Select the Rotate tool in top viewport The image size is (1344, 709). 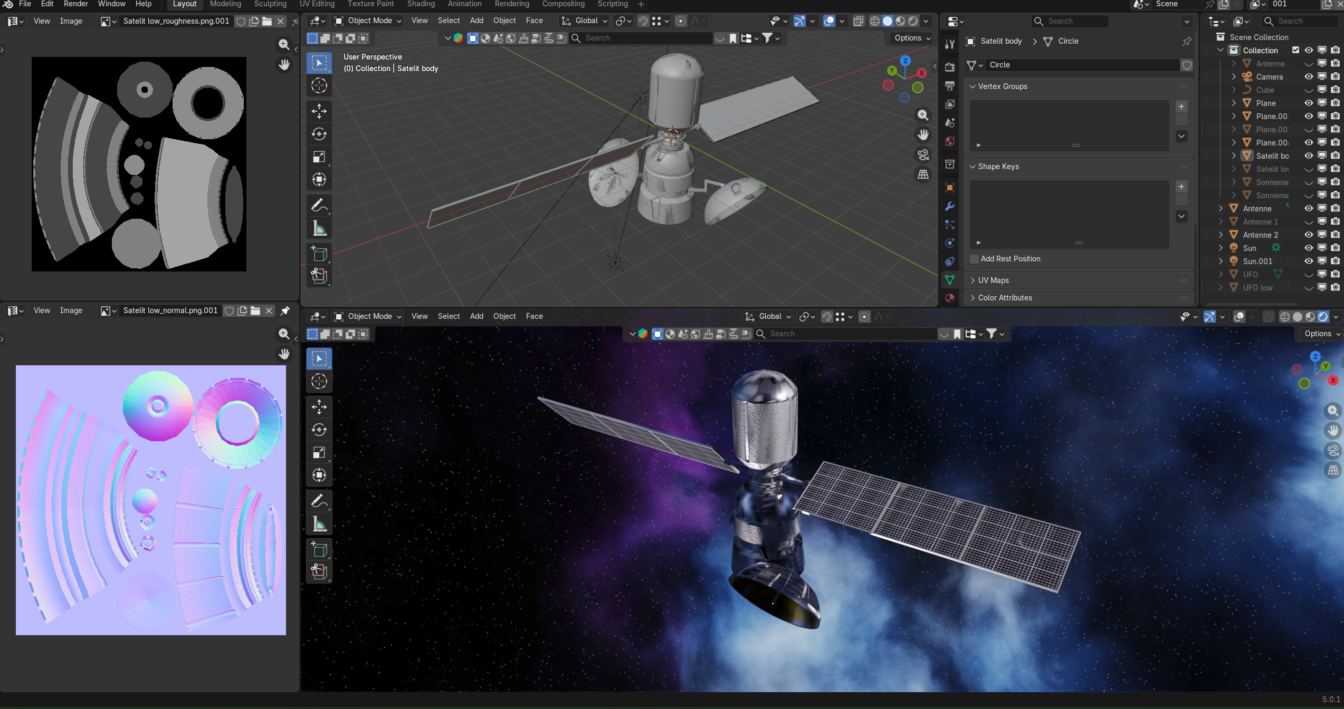tap(319, 134)
